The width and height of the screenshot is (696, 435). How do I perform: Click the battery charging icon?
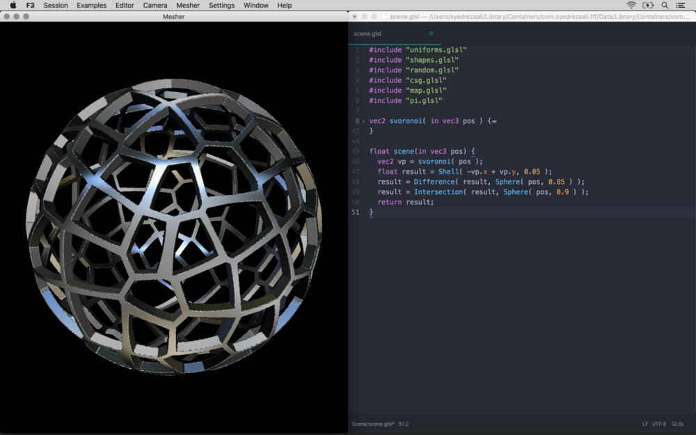[649, 6]
